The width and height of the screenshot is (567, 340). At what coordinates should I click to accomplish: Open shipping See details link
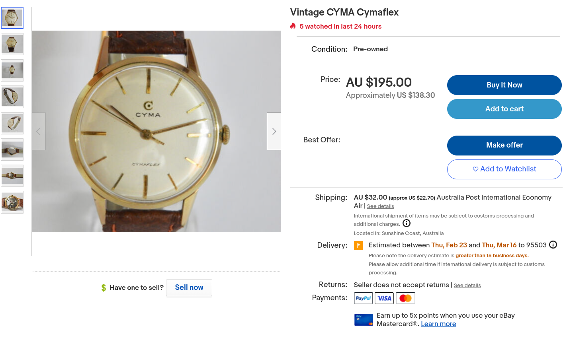(x=380, y=206)
